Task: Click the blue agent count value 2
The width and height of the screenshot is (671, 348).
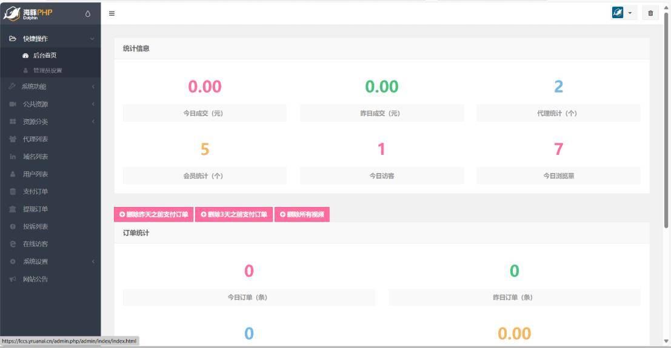Action: [x=558, y=87]
